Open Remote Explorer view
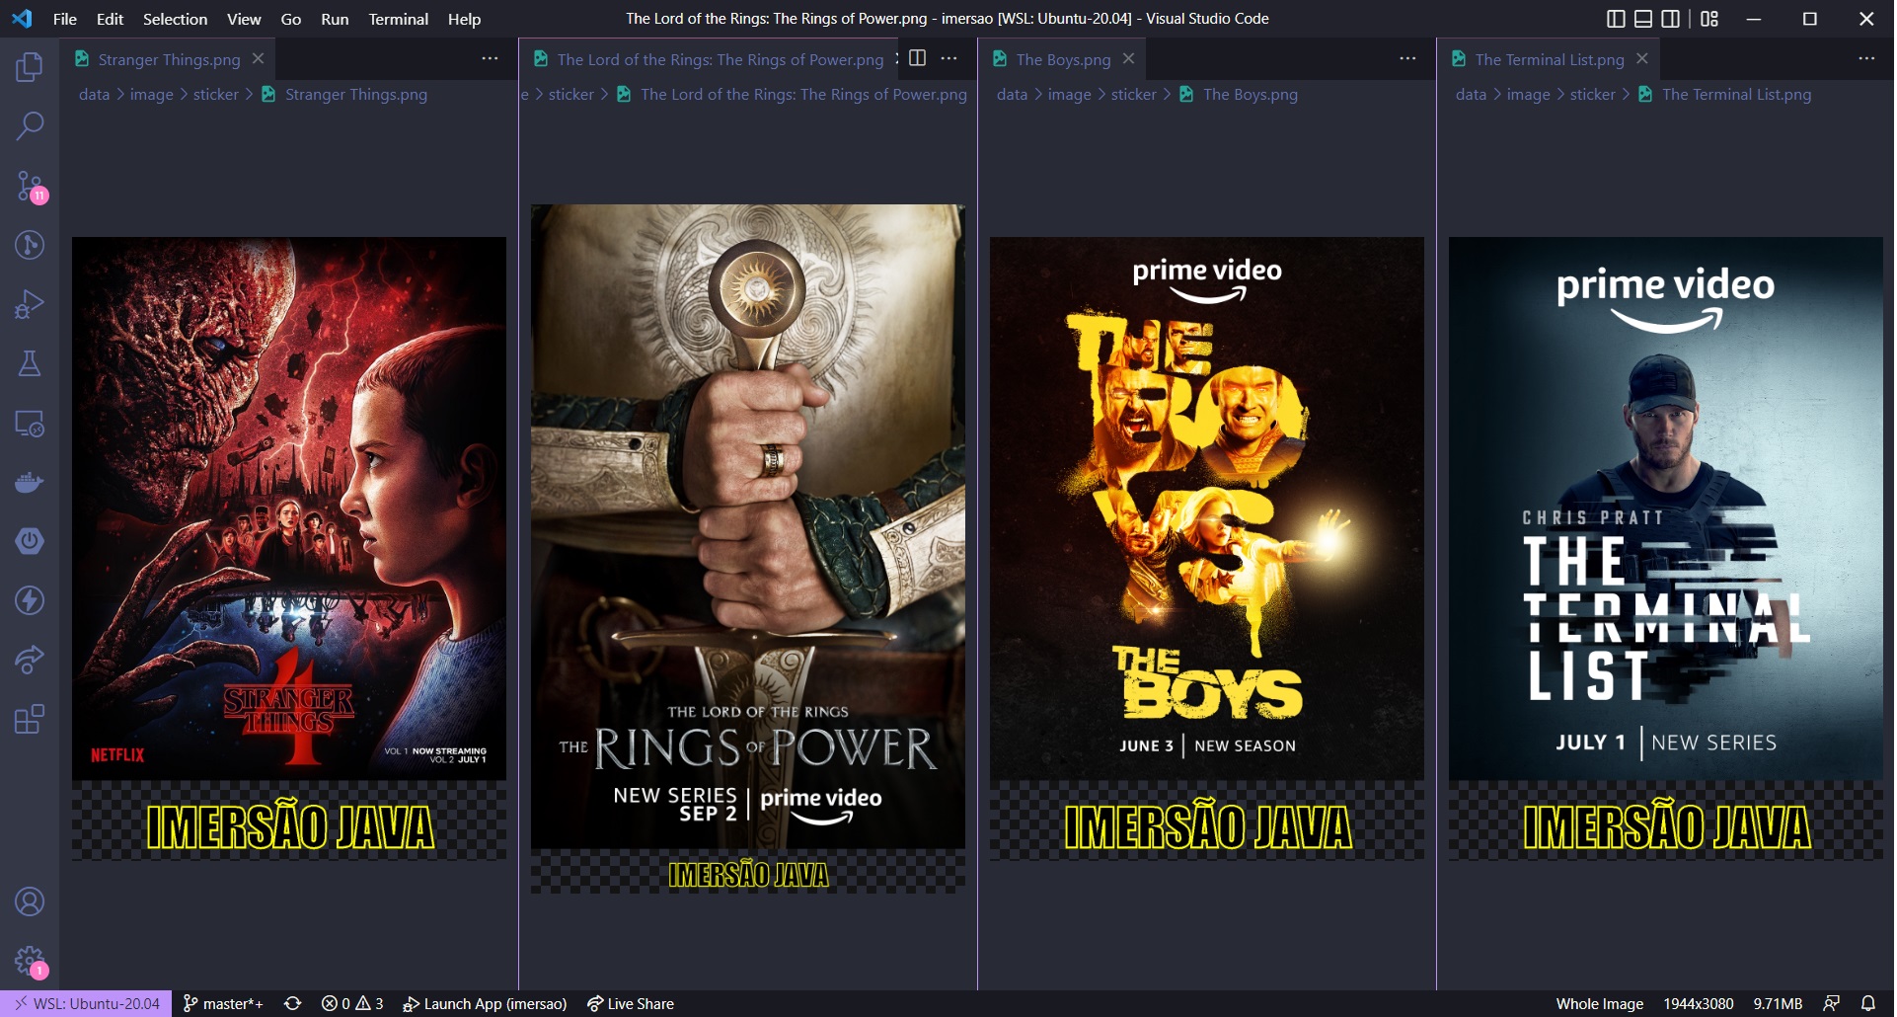This screenshot has height=1017, width=1897. click(x=30, y=423)
